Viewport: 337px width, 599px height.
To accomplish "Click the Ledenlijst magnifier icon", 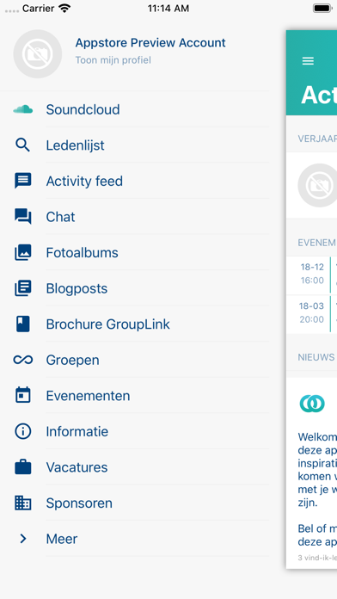I will pos(23,145).
